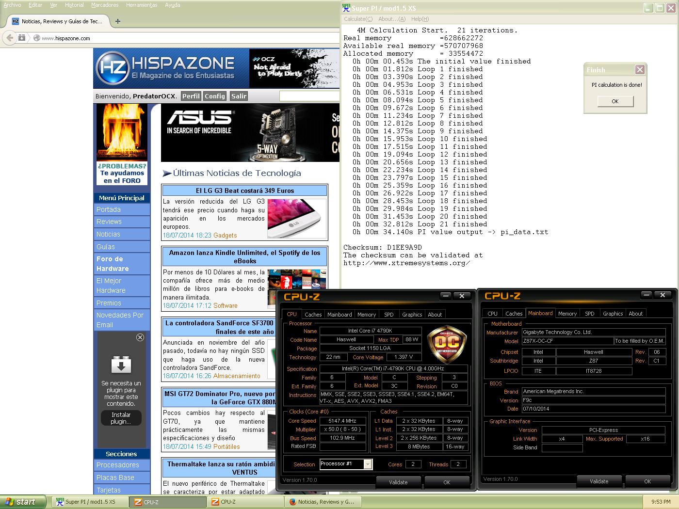
Task: Select the CPU-Z taskbar button beside the browser button
Action: (245, 502)
